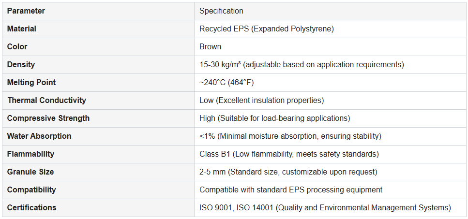Click the "~240°C (464°F)" value
468x219 pixels.
(x=226, y=82)
